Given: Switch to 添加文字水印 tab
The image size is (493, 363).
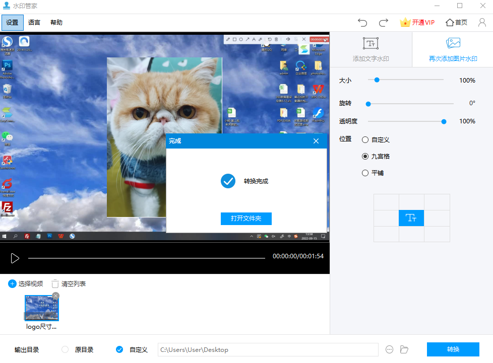Looking at the screenshot, I should point(371,49).
